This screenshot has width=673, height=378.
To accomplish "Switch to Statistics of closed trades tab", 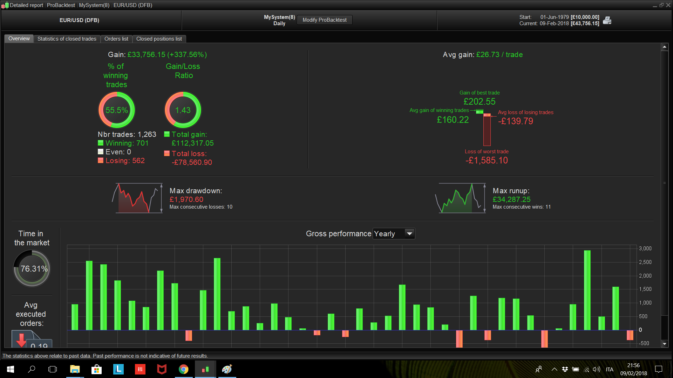I will coord(67,39).
